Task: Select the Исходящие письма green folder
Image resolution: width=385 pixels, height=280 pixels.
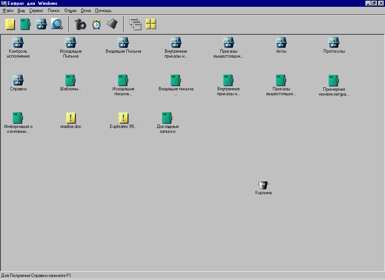Action: point(123,80)
